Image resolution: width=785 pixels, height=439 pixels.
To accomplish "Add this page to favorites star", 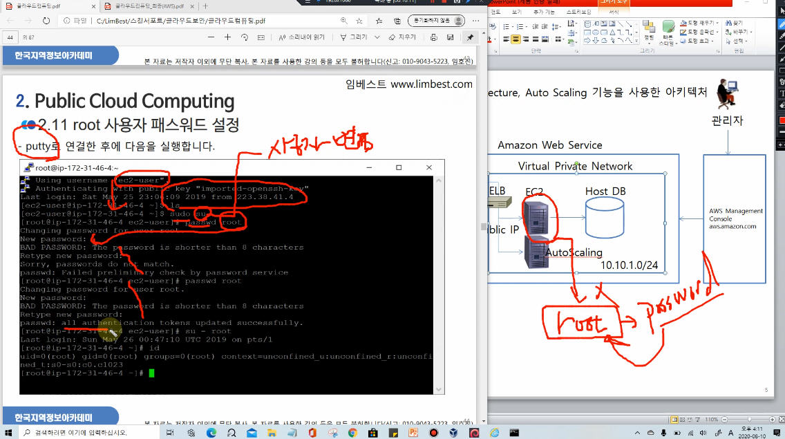I will 359,21.
